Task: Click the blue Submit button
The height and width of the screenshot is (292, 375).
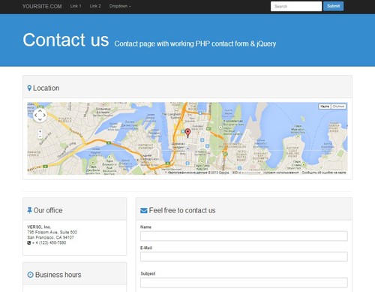Action: (333, 6)
